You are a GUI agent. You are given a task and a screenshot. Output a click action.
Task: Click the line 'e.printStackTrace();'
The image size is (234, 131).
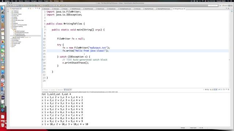tap(76, 63)
